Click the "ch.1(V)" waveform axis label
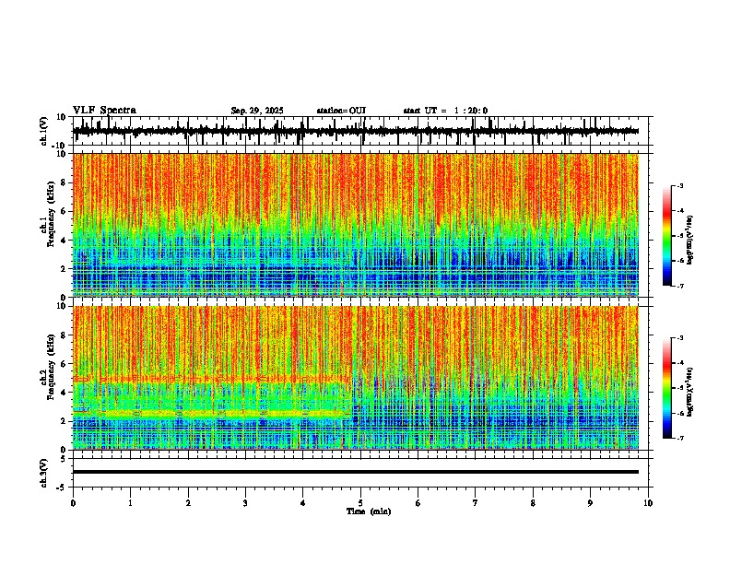Screen dimensions: 730x564 pos(44,131)
